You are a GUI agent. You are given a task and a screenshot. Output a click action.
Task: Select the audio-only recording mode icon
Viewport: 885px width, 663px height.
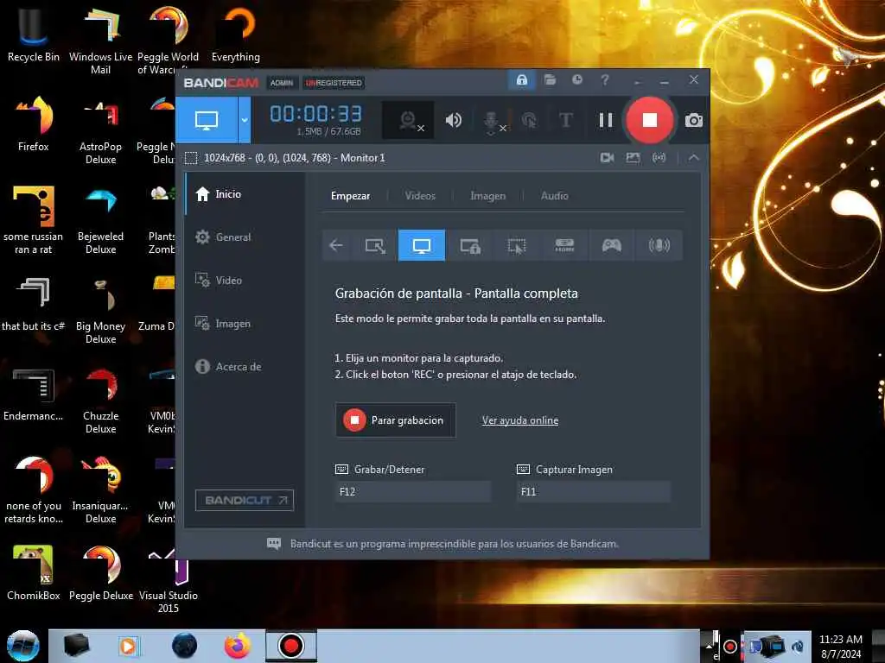tap(659, 245)
